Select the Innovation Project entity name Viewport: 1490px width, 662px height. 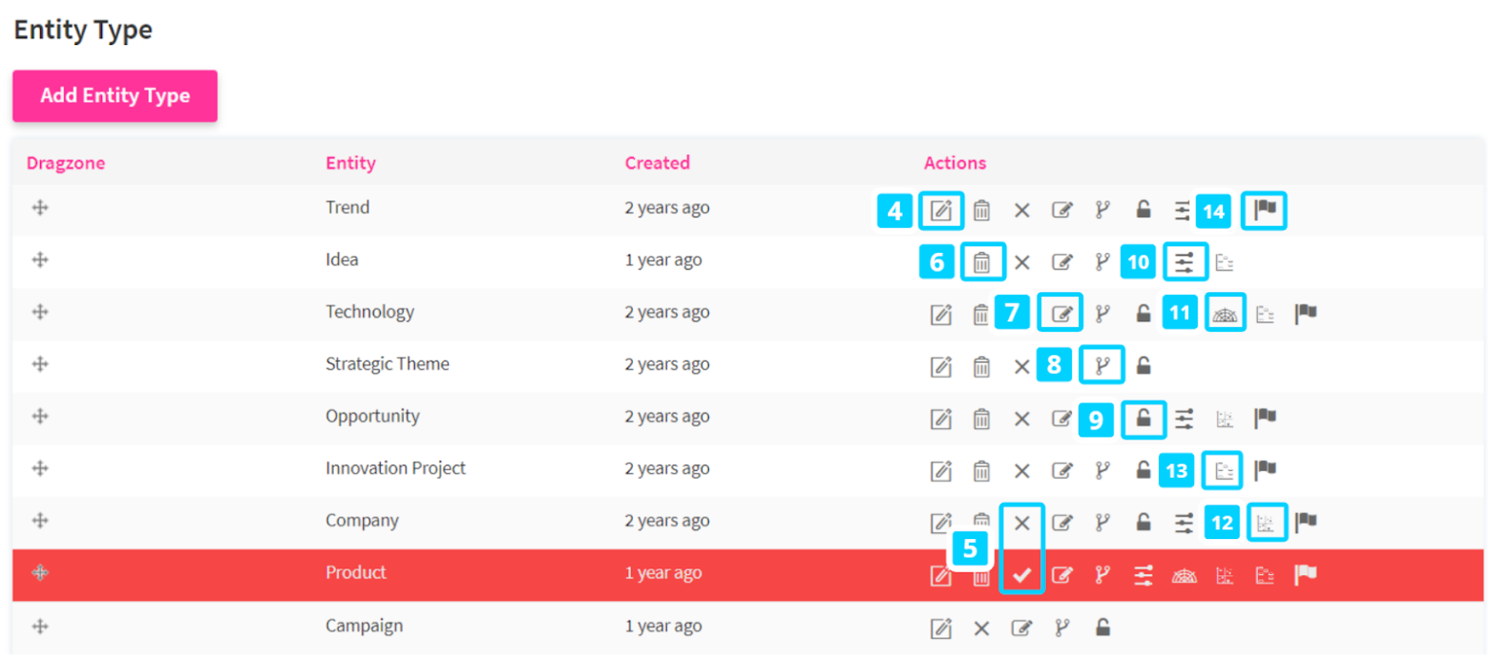[395, 468]
